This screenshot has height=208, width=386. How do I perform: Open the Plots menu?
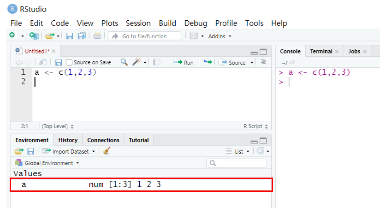click(x=110, y=23)
